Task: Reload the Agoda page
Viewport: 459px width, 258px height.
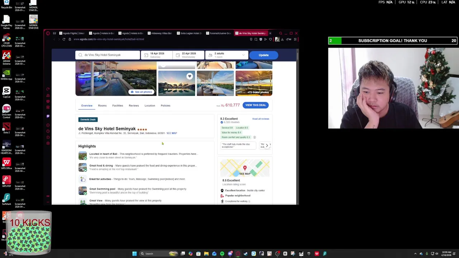Action: click(x=64, y=39)
